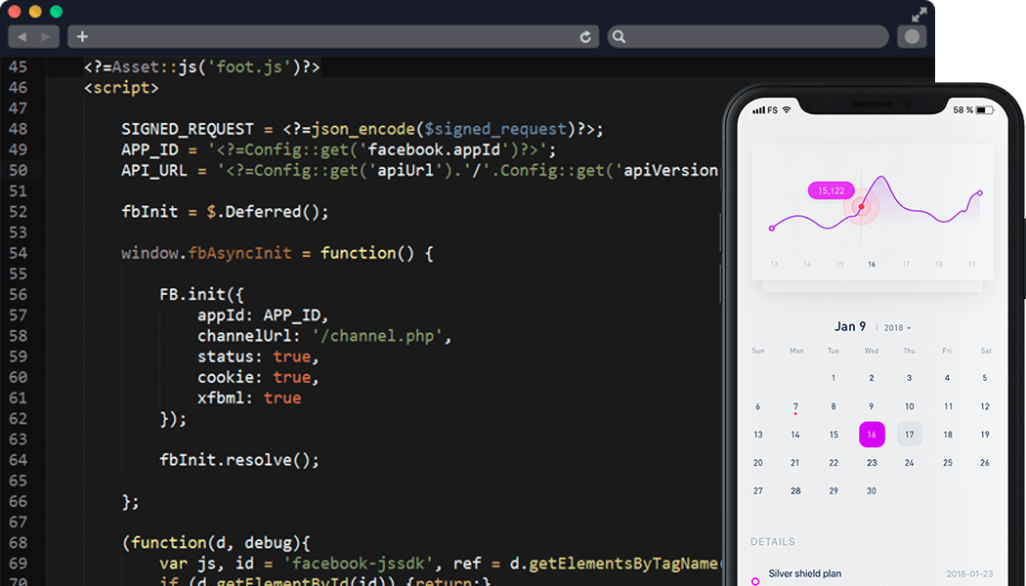Select day 30 in the calendar
This screenshot has width=1026, height=586.
tap(871, 490)
